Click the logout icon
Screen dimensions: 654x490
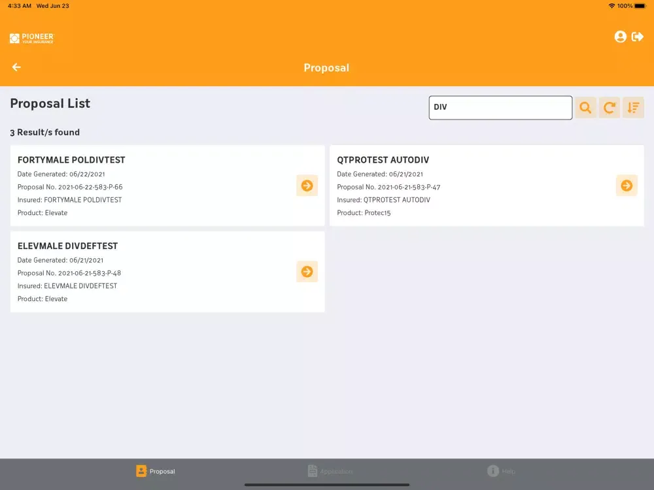(x=637, y=37)
